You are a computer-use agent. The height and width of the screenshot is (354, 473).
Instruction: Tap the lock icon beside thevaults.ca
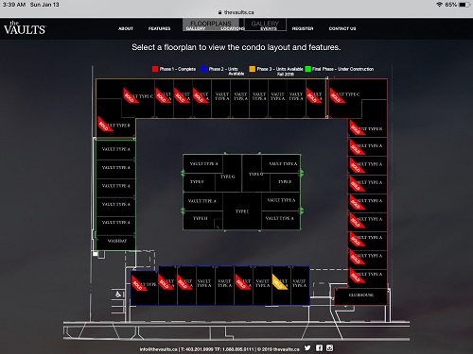click(219, 12)
